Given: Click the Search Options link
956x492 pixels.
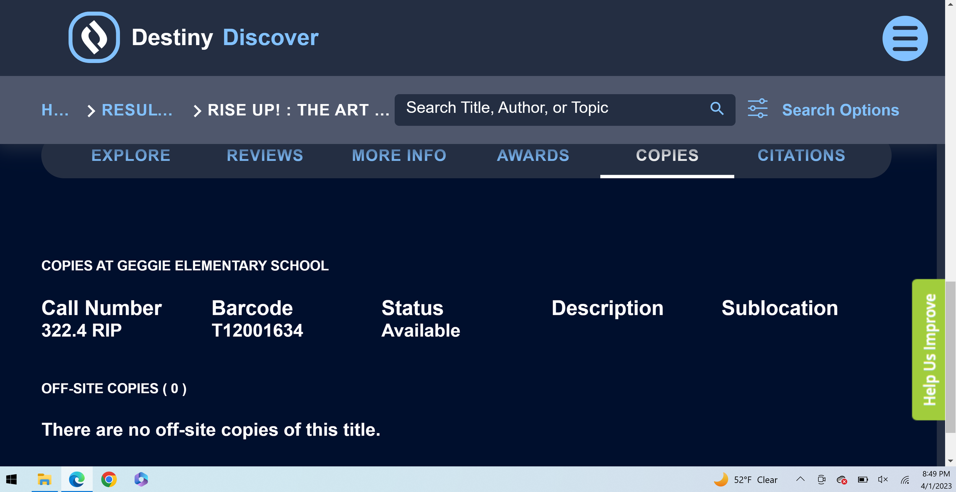Looking at the screenshot, I should [x=840, y=110].
